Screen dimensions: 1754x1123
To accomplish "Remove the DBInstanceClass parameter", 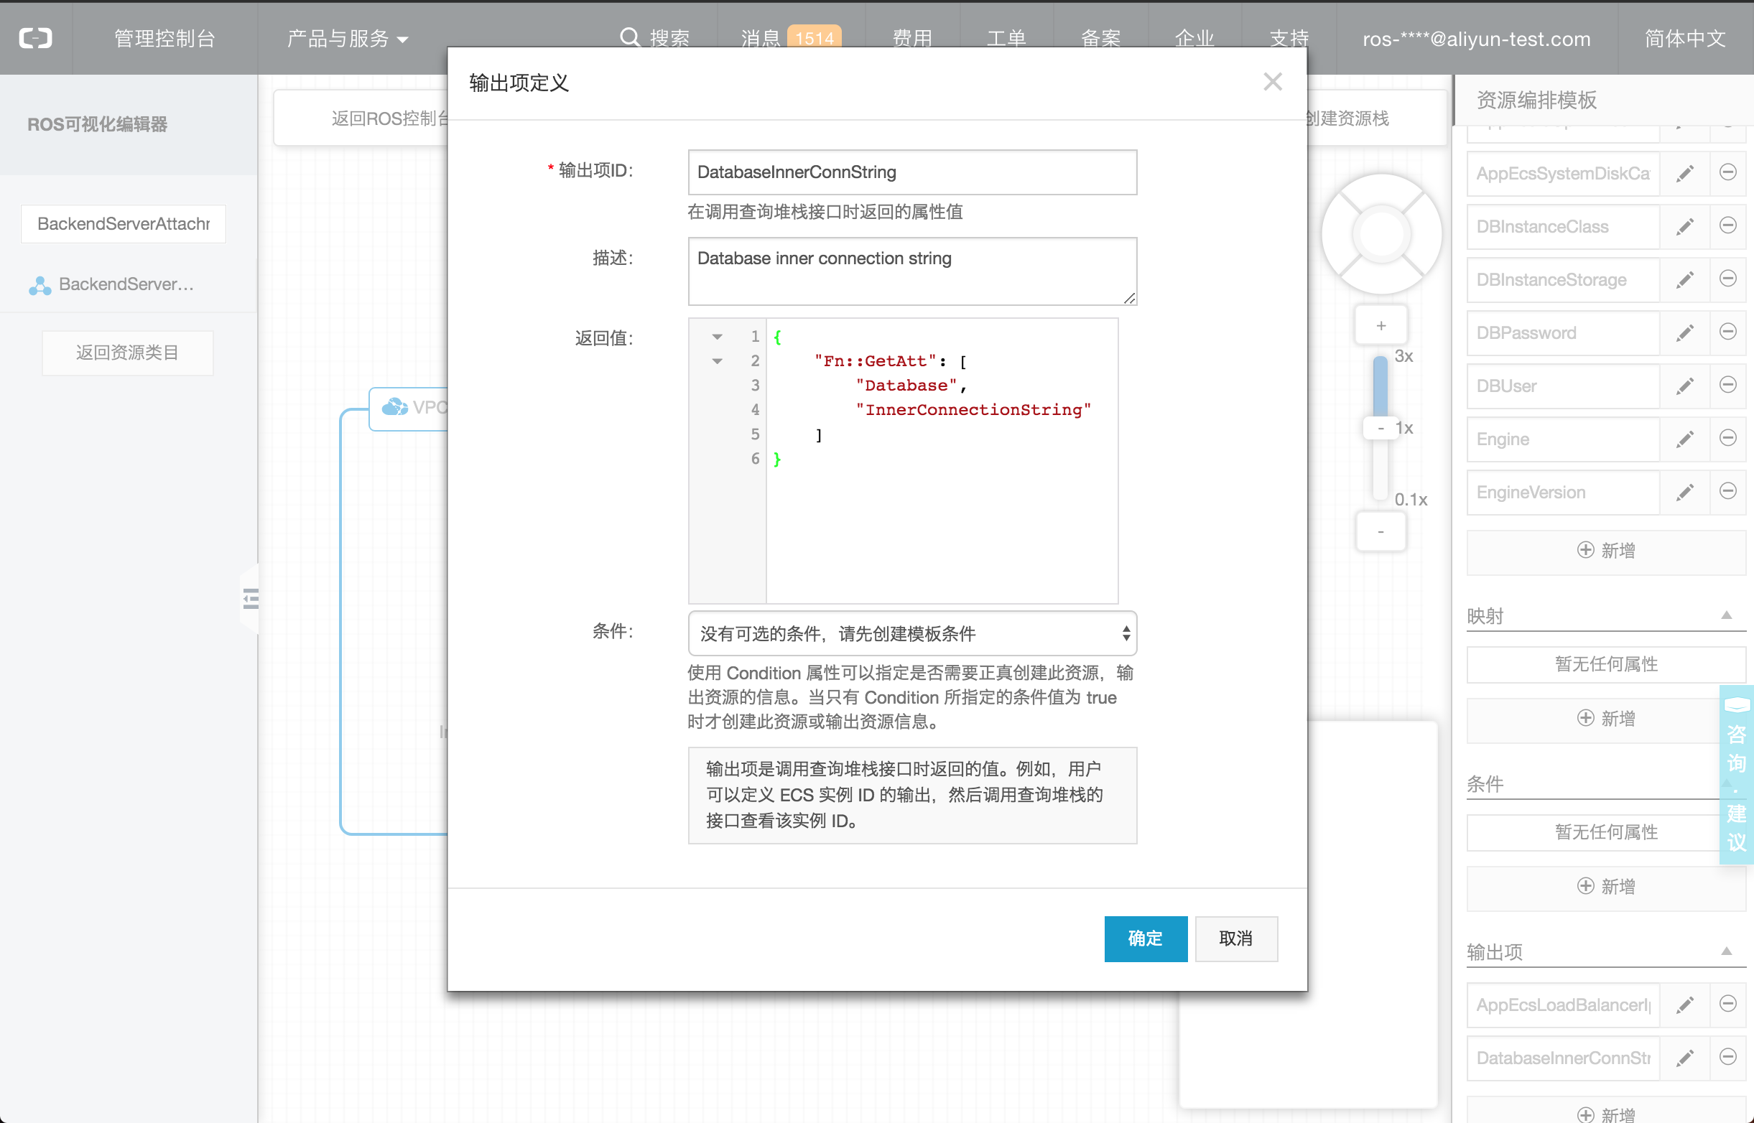I will point(1727,225).
